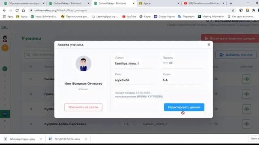Click the Исключить из школы button

click(83, 107)
